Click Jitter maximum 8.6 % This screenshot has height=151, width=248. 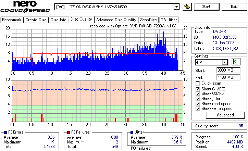pyautogui.click(x=178, y=142)
